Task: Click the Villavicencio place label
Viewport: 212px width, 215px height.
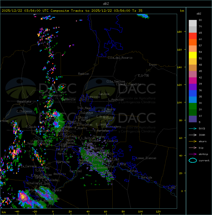Action: pyautogui.click(x=51, y=95)
